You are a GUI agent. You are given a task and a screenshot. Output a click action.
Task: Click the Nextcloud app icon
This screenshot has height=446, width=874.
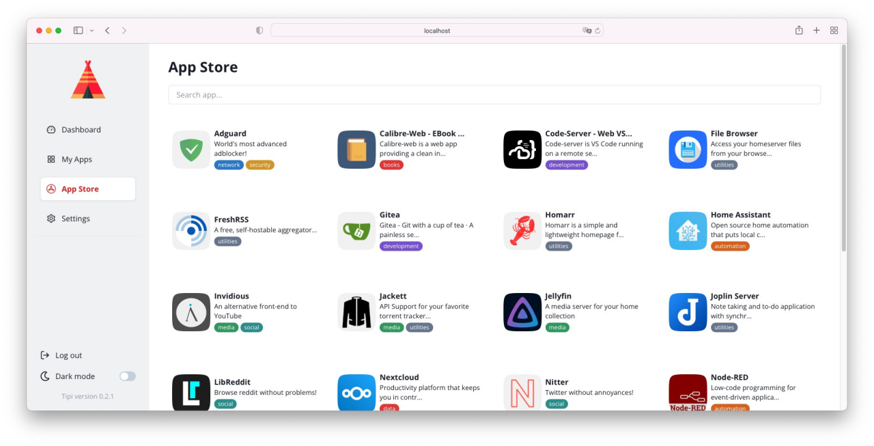(356, 393)
